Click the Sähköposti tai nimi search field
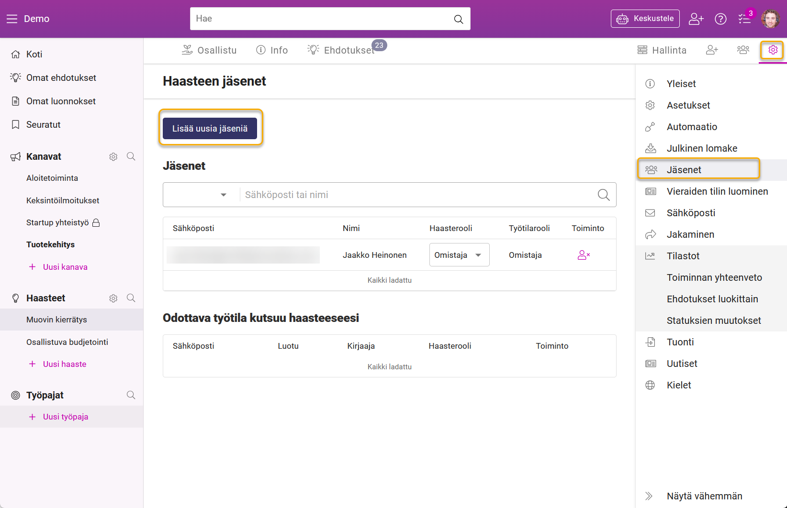Viewport: 787px width, 508px height. tap(416, 195)
